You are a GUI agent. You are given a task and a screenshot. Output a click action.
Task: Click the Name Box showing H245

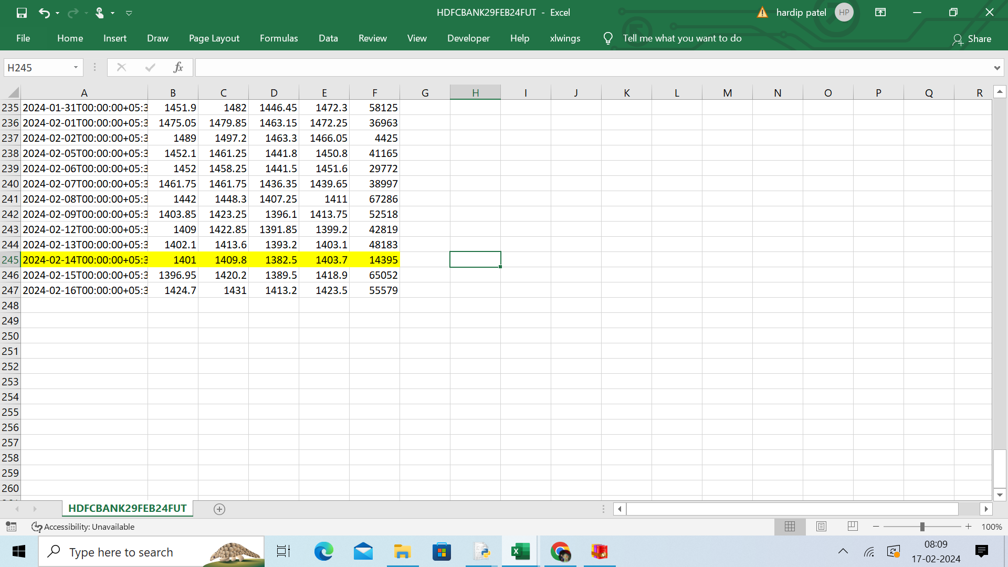(x=37, y=68)
